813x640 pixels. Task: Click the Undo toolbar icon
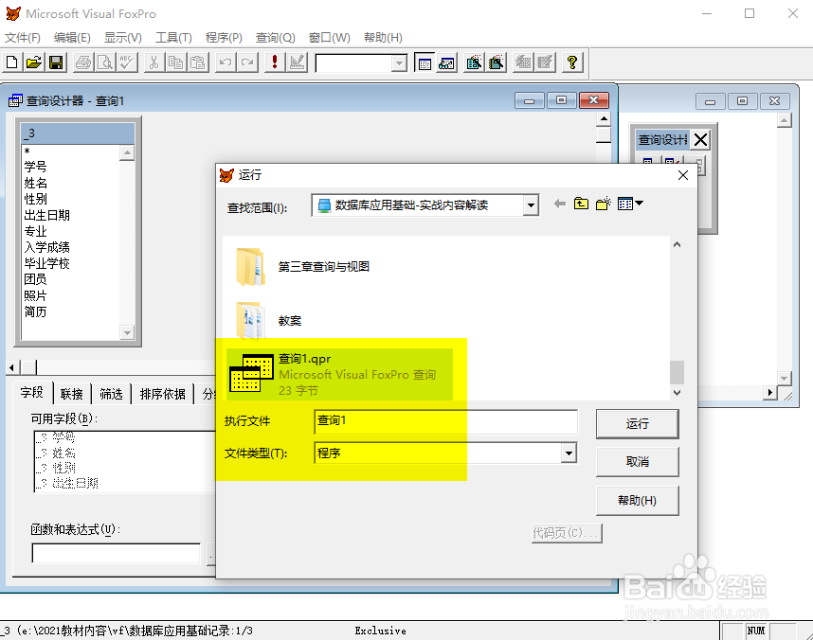[225, 62]
